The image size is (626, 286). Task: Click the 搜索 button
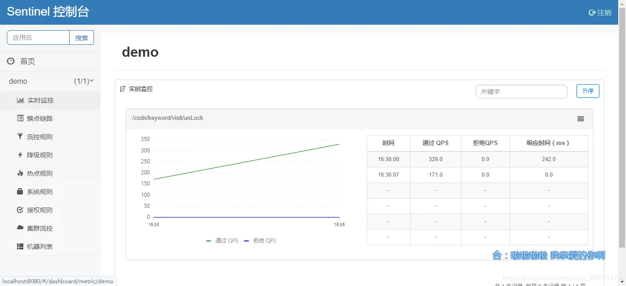(82, 38)
